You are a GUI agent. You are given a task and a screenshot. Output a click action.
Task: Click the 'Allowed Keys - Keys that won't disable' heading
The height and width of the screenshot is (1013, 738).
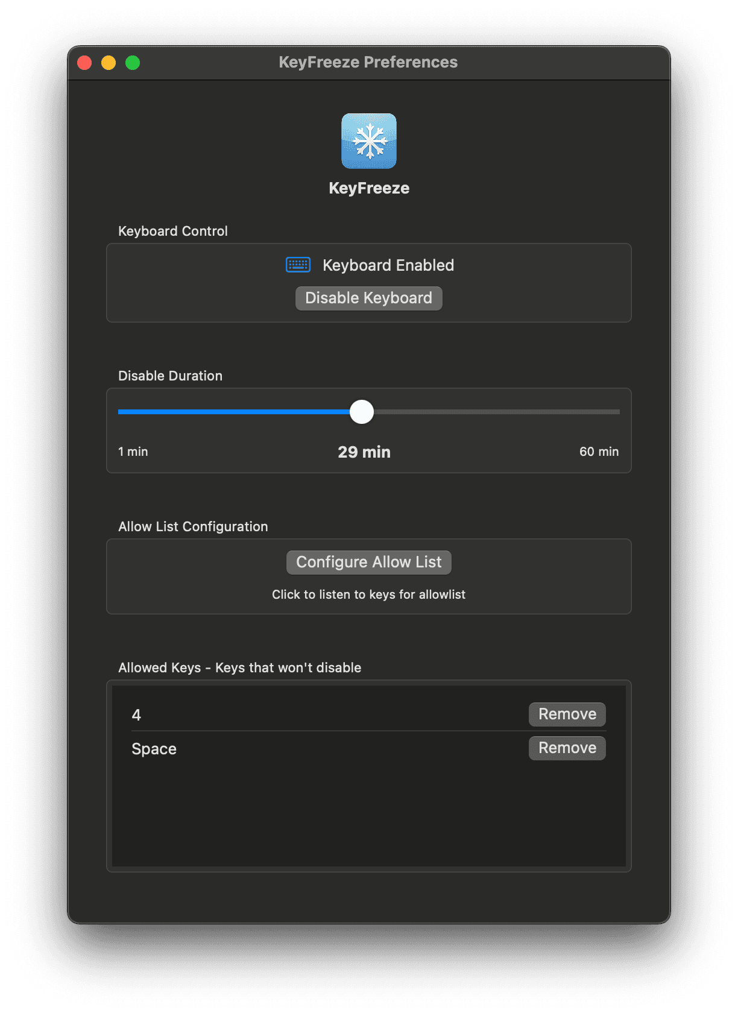click(x=240, y=667)
